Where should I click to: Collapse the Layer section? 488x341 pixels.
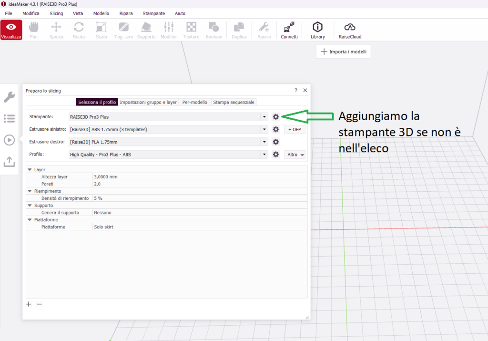point(30,169)
